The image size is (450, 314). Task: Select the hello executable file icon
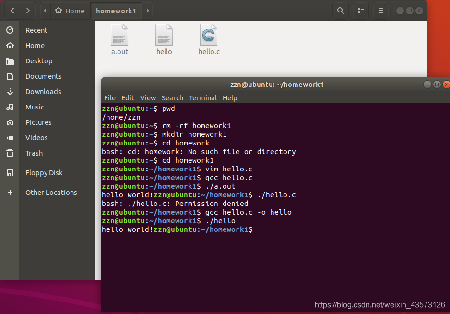(x=164, y=35)
